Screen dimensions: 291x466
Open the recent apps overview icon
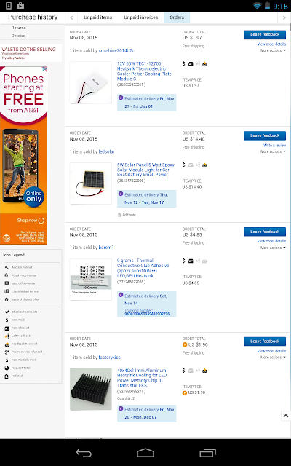[207, 453]
